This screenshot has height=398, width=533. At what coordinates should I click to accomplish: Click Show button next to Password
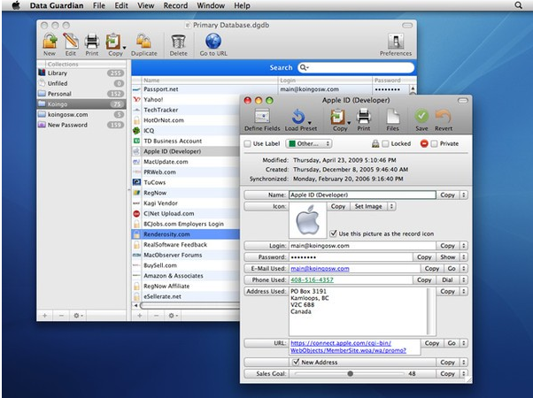pos(450,256)
